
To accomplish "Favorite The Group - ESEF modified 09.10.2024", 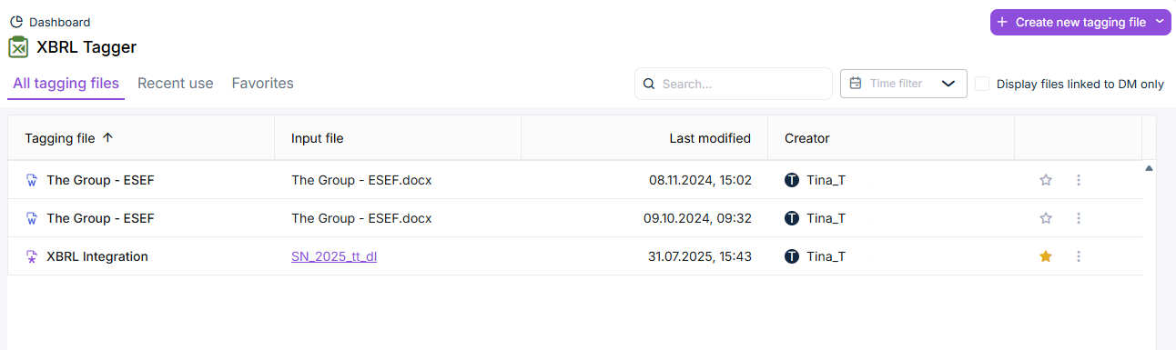I will click(1046, 218).
